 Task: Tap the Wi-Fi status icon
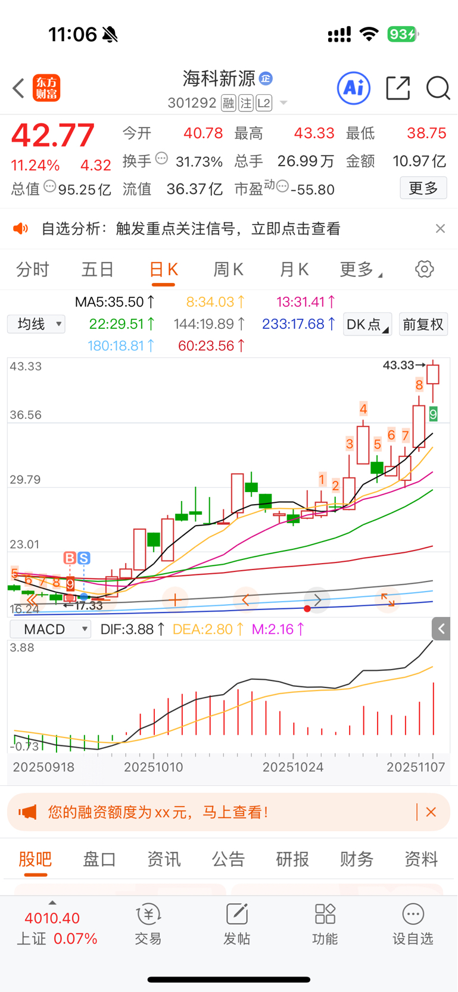pyautogui.click(x=369, y=35)
